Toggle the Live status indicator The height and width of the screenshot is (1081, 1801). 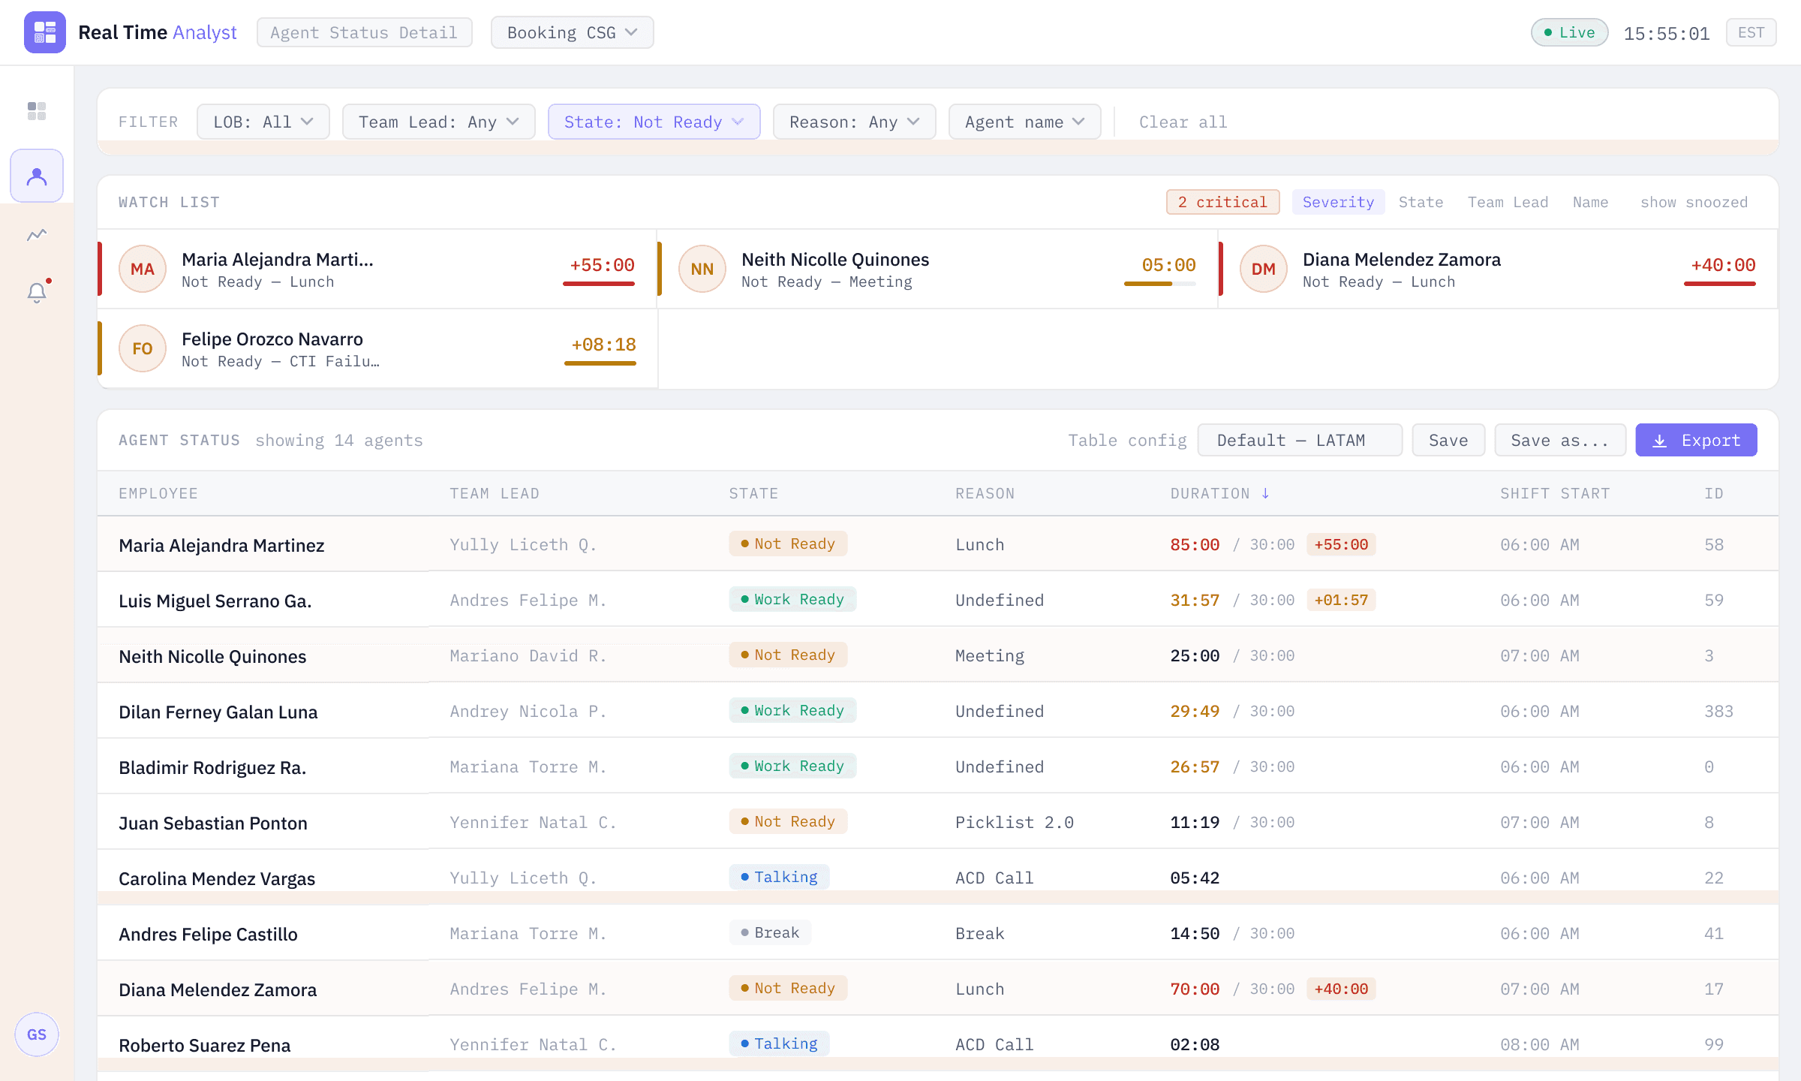(1569, 32)
